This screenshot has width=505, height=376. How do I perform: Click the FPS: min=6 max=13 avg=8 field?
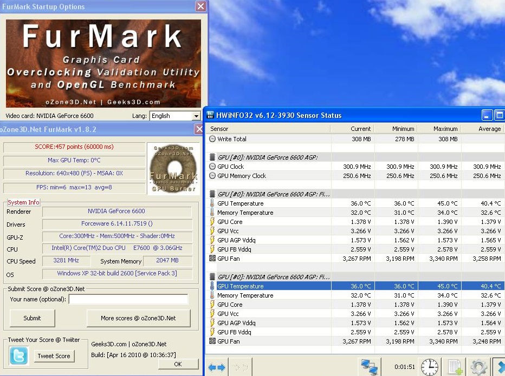click(x=74, y=187)
